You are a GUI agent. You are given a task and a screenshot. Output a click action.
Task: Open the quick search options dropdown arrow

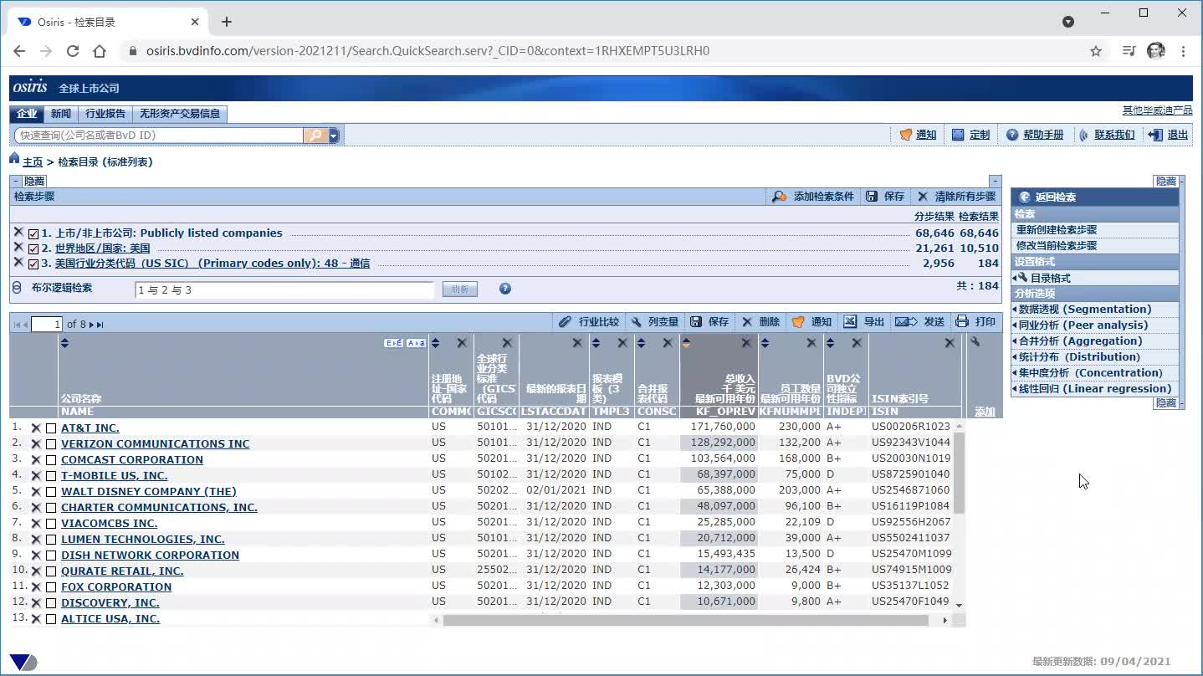[x=334, y=135]
